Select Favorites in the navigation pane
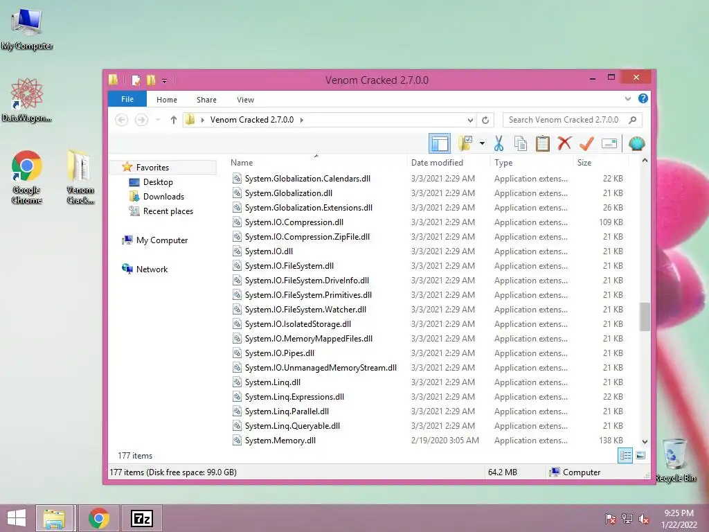This screenshot has height=532, width=709. (152, 168)
